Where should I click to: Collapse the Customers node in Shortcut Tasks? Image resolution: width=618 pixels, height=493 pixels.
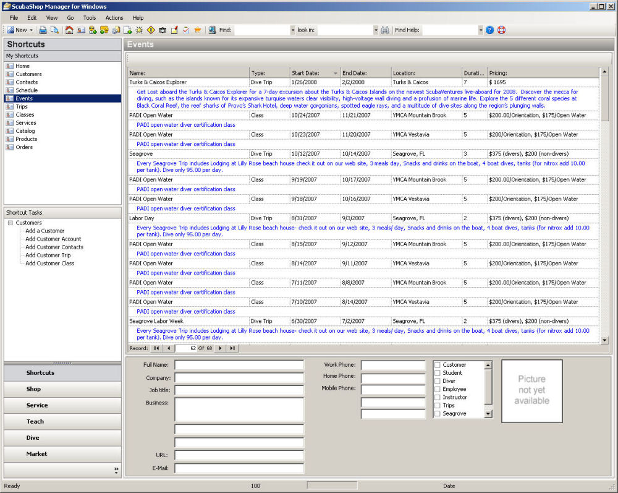pyautogui.click(x=11, y=223)
